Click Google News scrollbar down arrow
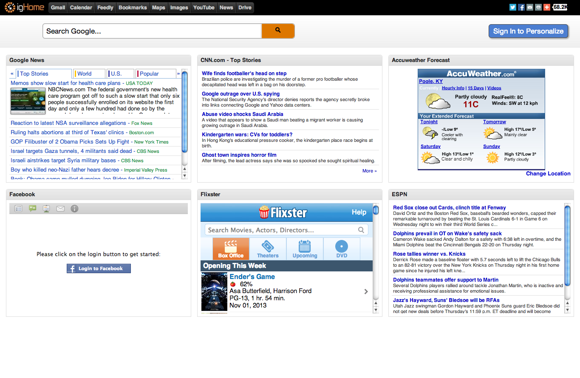580x378 pixels. (184, 175)
